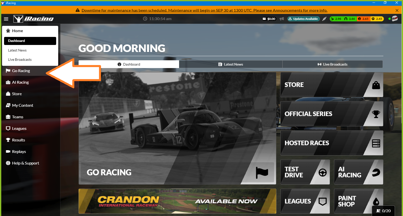Select Home in the sidebar
Viewport: 403px width, 216px height.
(30, 31)
